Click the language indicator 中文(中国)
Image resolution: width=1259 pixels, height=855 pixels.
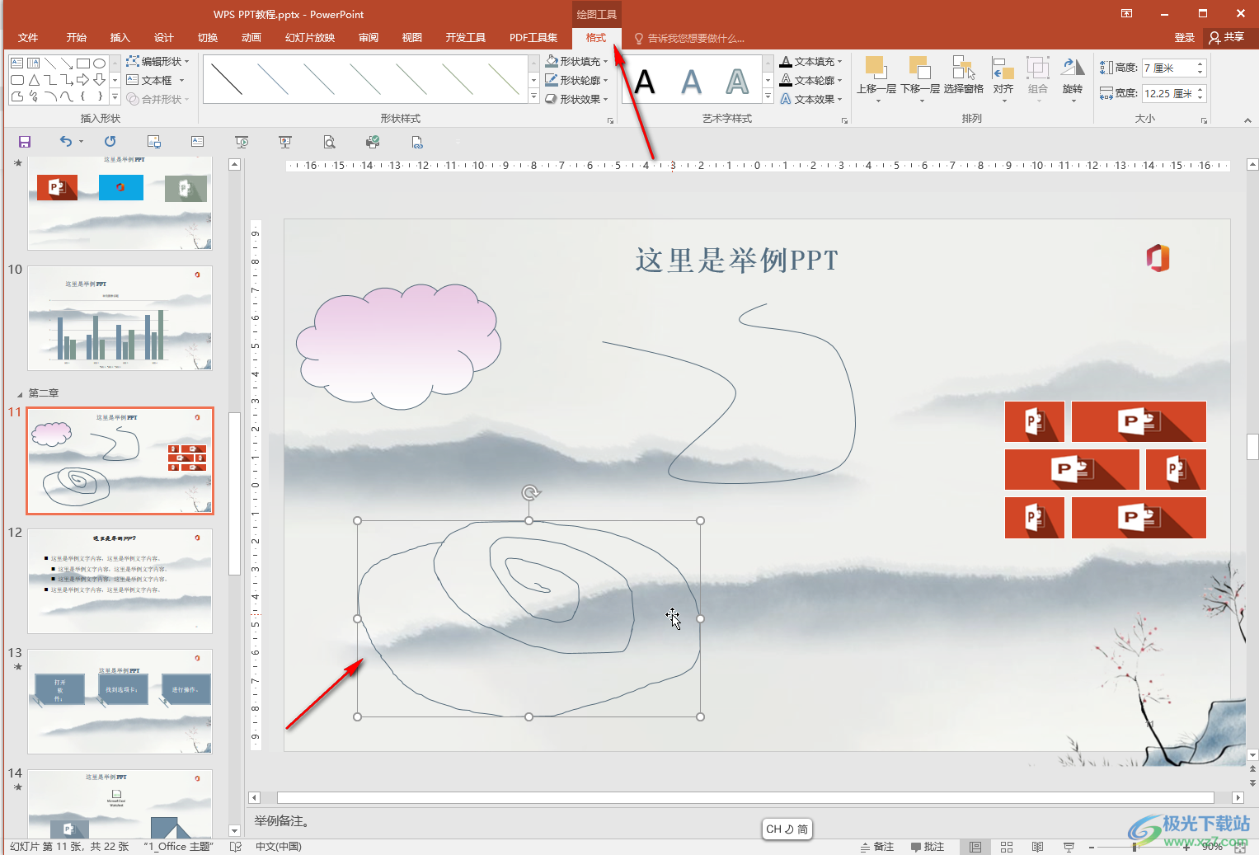point(279,847)
